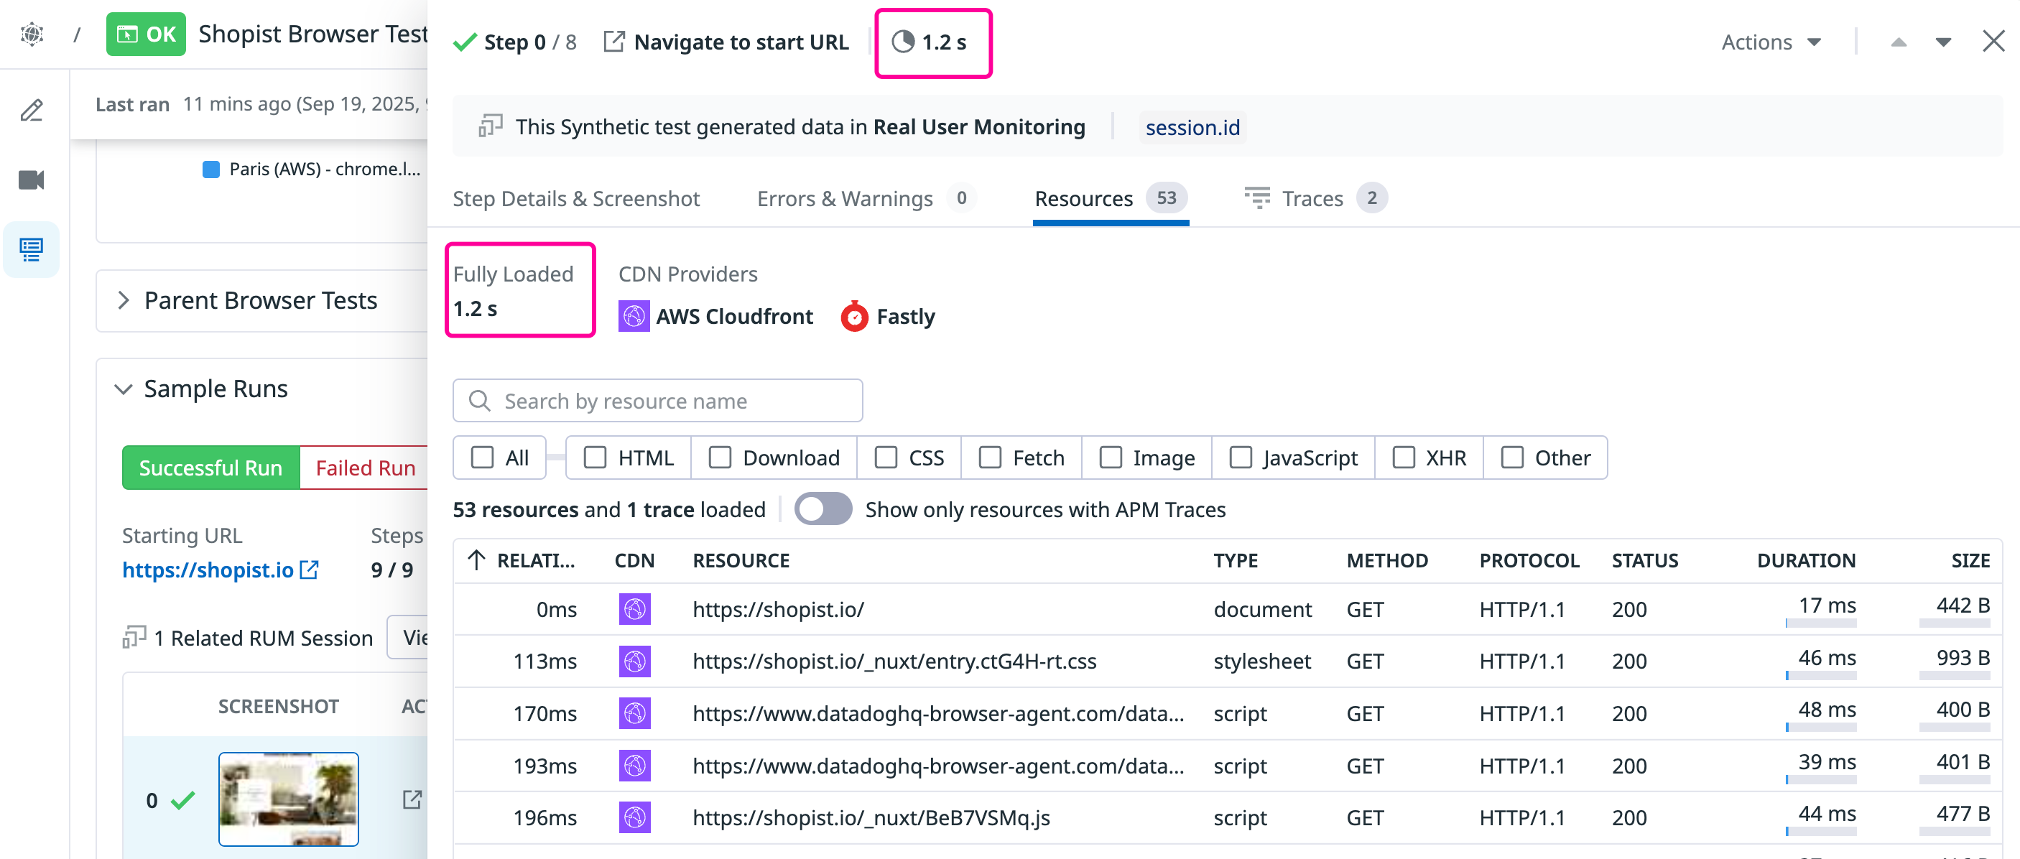Check the JavaScript resource filter
The width and height of the screenshot is (2020, 859).
(1241, 458)
